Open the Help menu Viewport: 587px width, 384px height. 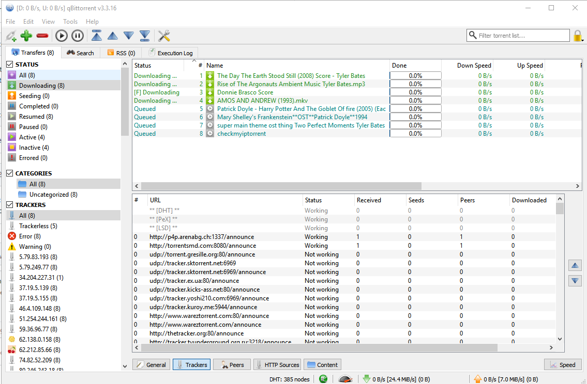click(92, 22)
